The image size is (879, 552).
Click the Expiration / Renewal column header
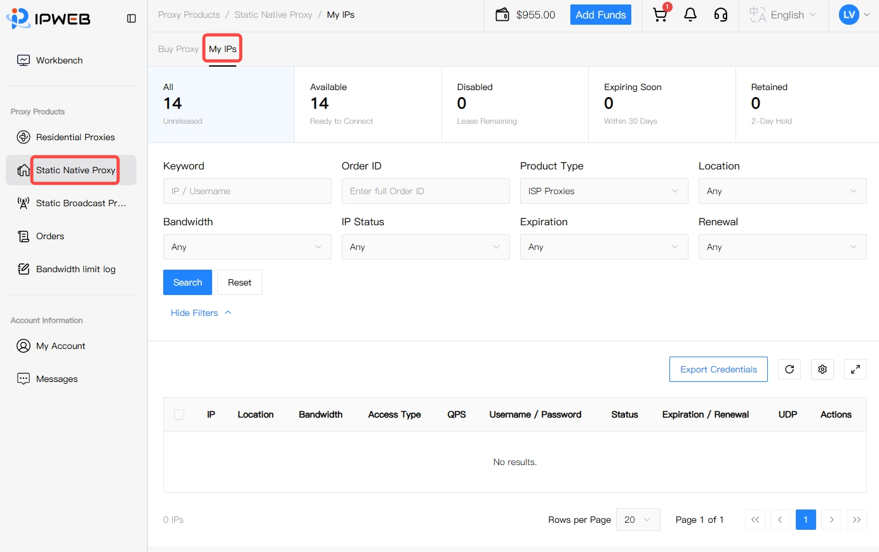[x=706, y=414]
